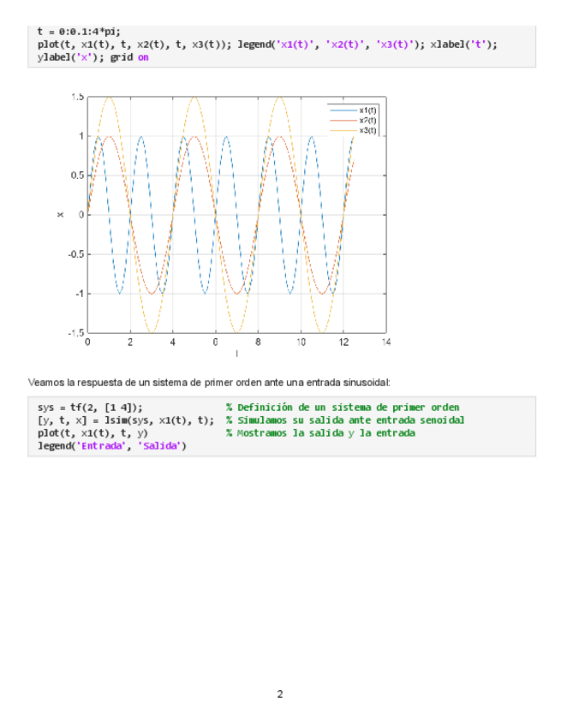Screen dimensions: 561x726
Task: Click the 'plot(t, x1(t), t, y)' code line
Action: coord(93,433)
